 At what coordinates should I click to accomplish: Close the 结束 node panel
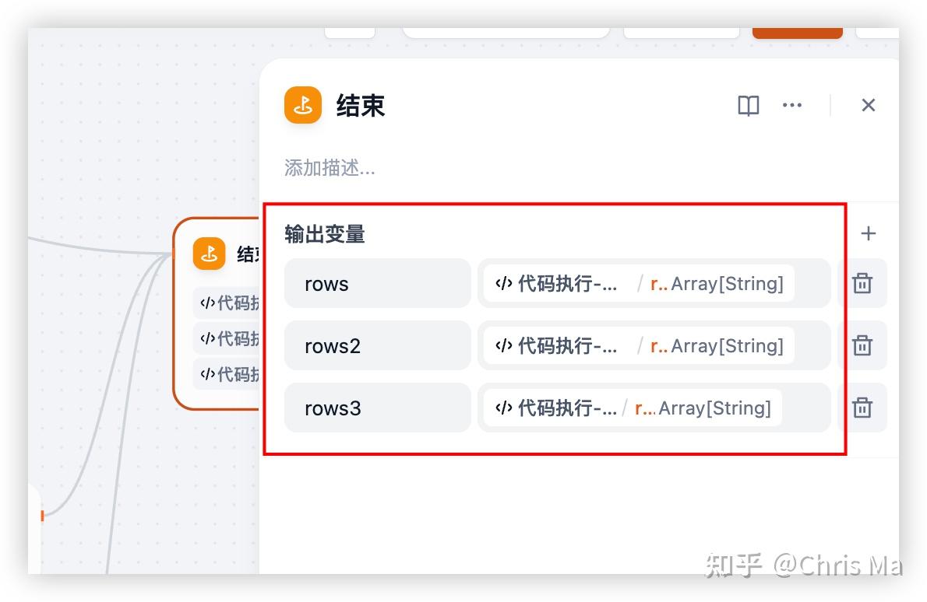click(x=868, y=106)
